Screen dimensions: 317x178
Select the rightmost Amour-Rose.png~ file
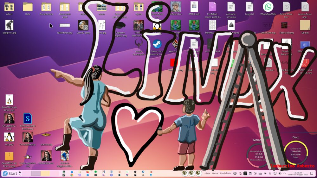tap(305, 10)
